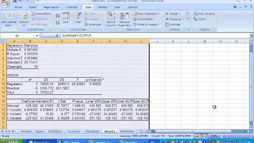
Task: Open the View ribbon tab
Action: pos(117,7)
